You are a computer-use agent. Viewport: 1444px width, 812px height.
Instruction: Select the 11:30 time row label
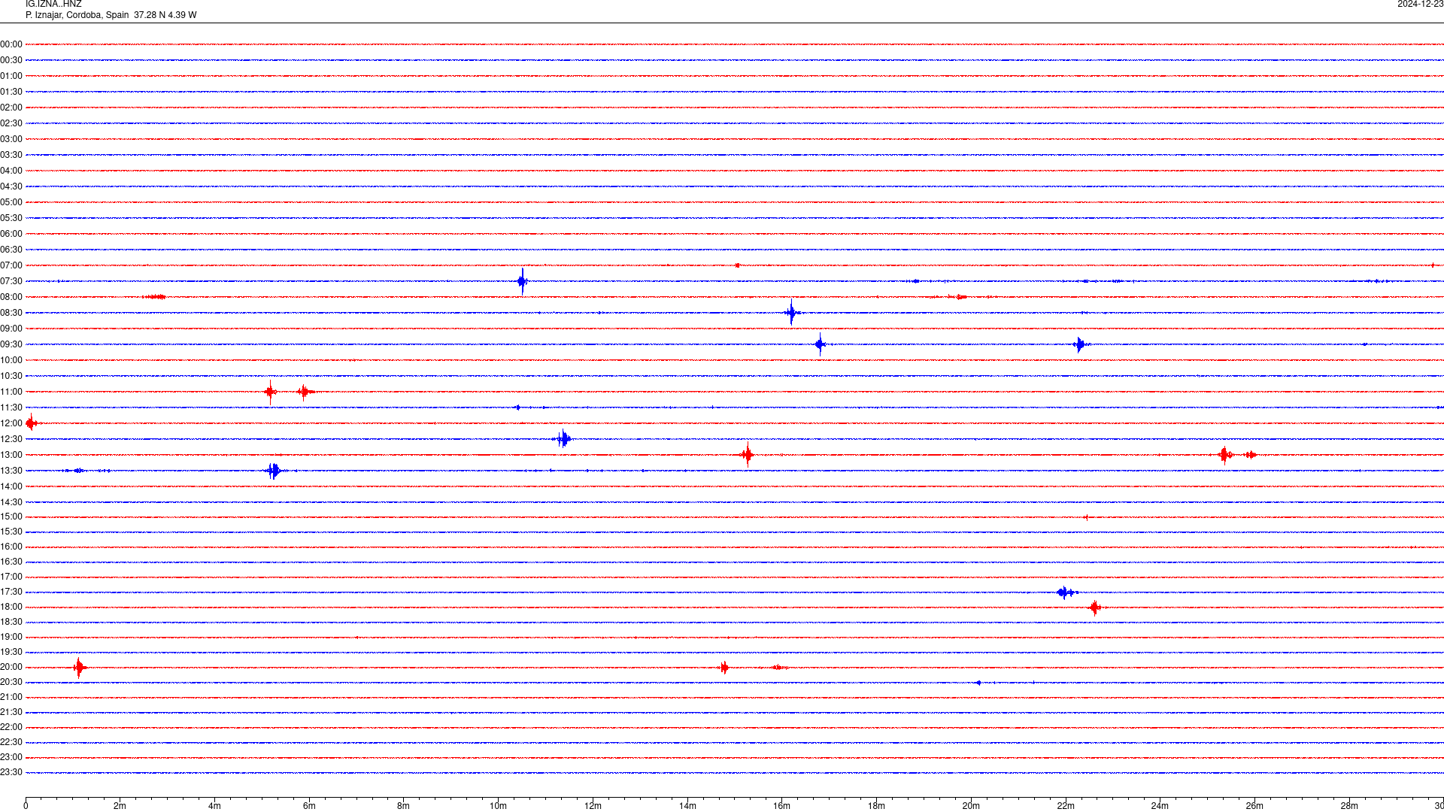[x=11, y=408]
